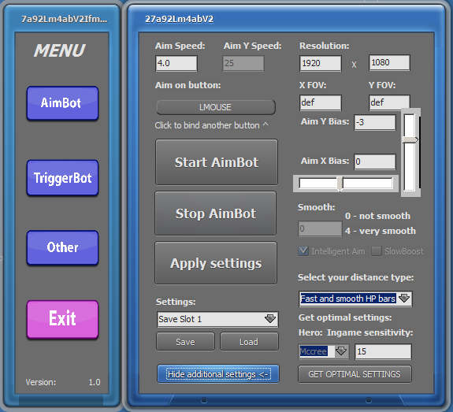Image resolution: width=453 pixels, height=412 pixels.
Task: Click the Ingame sensitivity field showing 15
Action: tap(383, 351)
